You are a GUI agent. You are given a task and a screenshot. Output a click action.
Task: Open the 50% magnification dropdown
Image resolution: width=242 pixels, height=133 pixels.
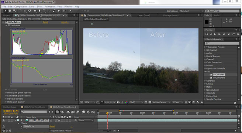tap(90, 102)
